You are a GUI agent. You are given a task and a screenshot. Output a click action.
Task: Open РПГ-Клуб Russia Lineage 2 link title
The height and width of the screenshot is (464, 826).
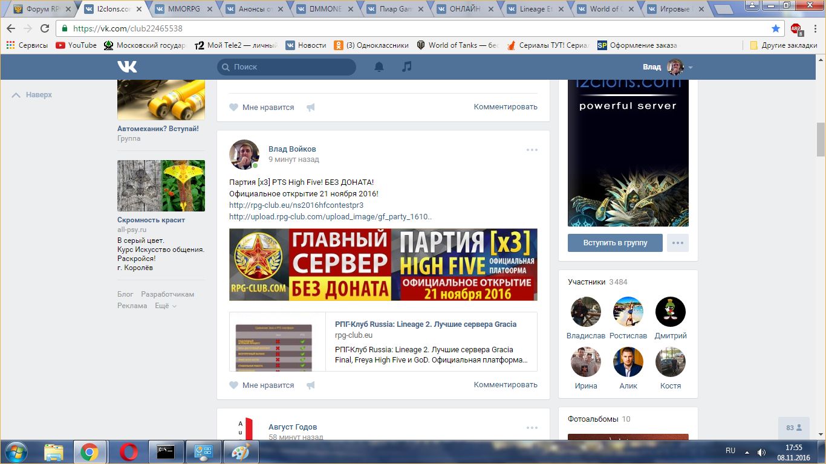[x=426, y=324]
